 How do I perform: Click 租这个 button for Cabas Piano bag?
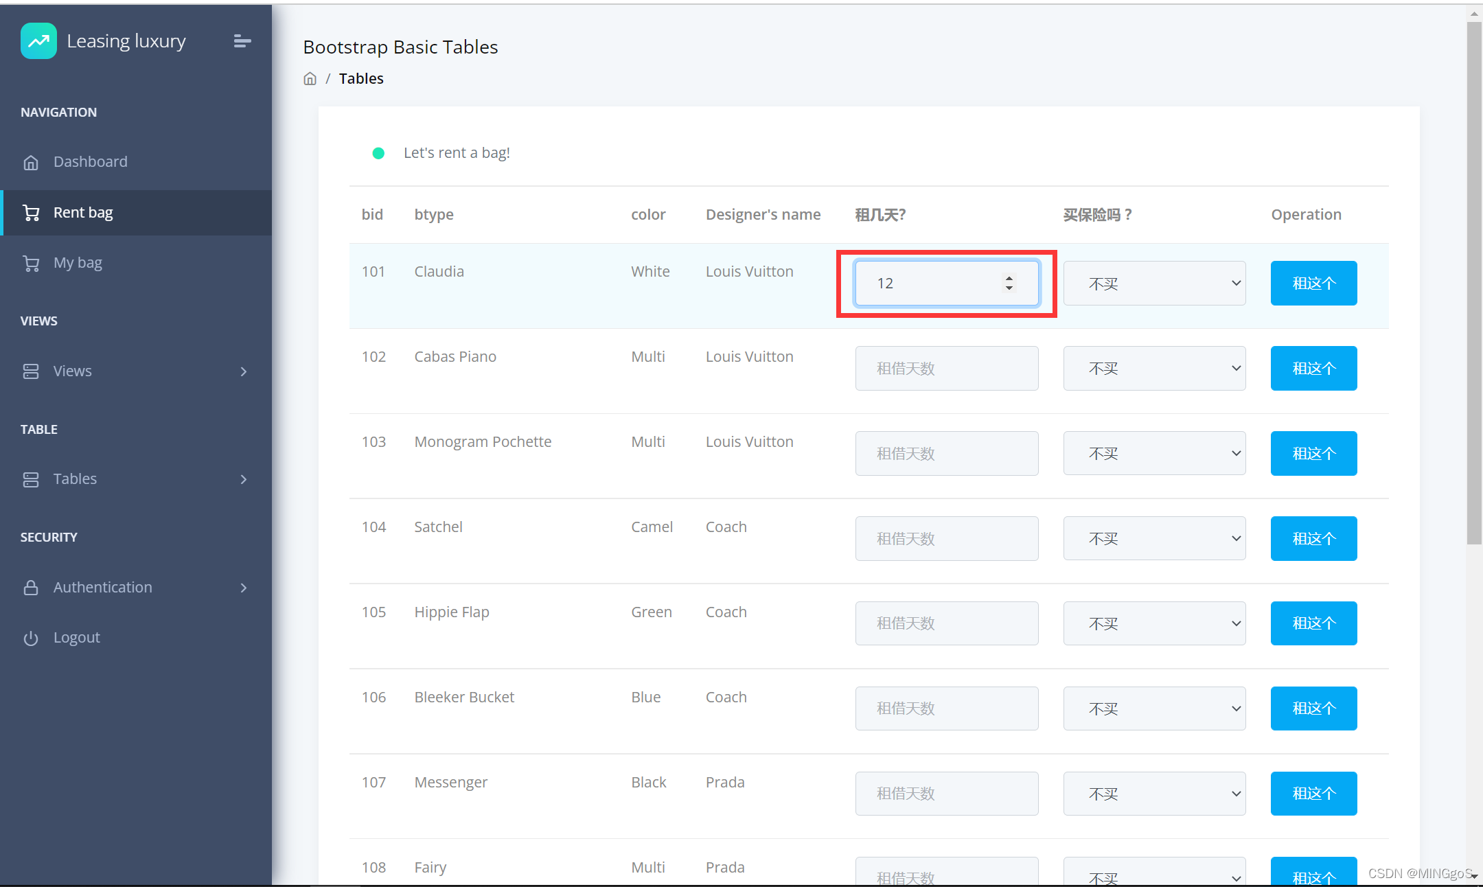point(1313,367)
